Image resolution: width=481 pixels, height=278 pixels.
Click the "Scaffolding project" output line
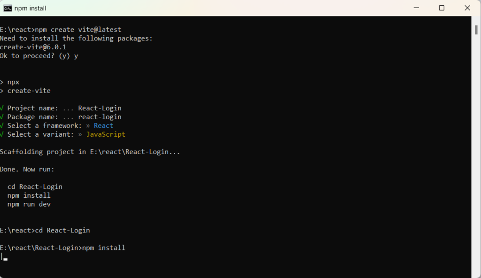[x=90, y=152]
